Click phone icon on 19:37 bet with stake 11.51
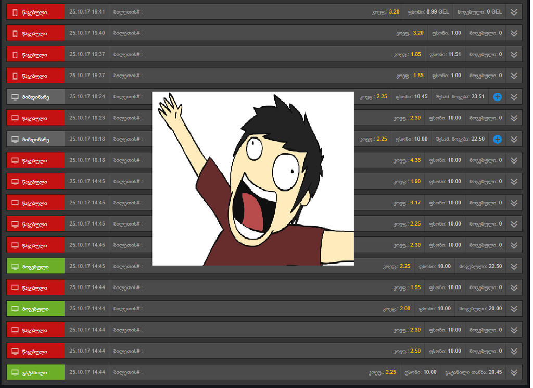 (15, 55)
